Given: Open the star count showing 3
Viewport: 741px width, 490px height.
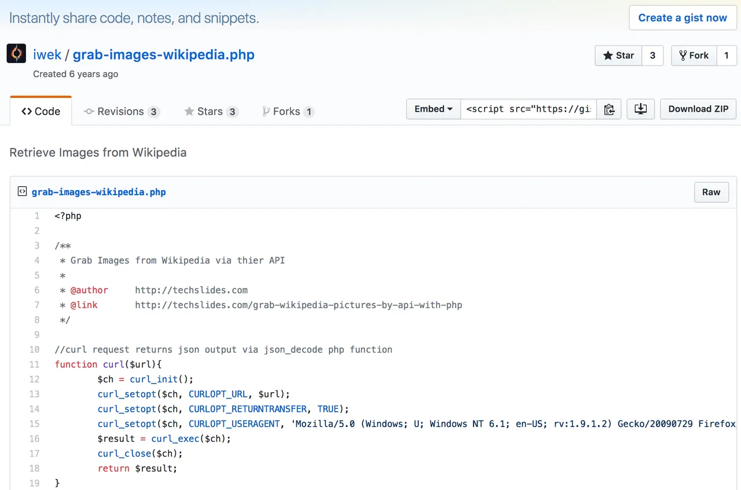Looking at the screenshot, I should pyautogui.click(x=652, y=56).
